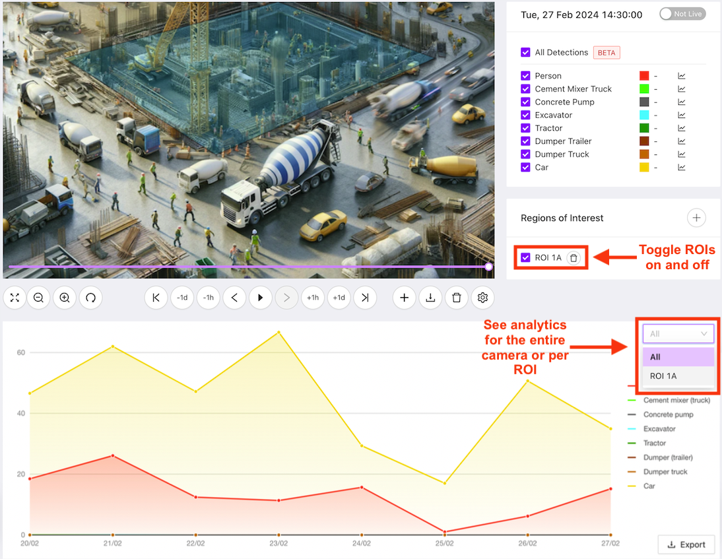Download the current footage snapshot
This screenshot has width=722, height=559.
click(430, 298)
